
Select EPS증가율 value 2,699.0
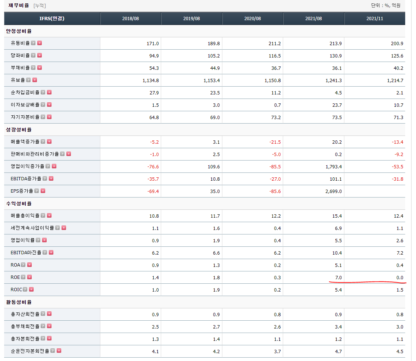tap(334, 192)
